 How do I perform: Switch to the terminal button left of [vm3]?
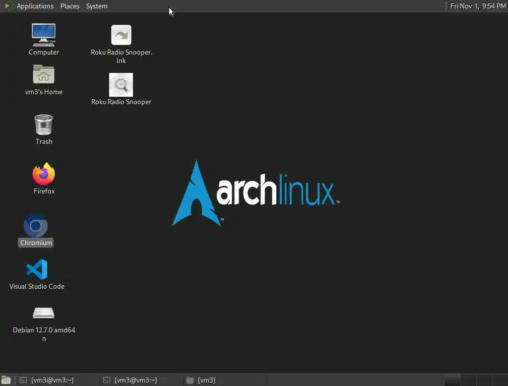tap(141, 380)
